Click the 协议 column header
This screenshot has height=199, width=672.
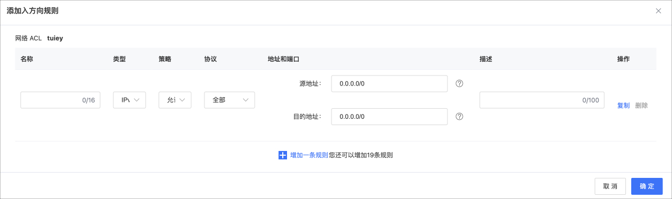(211, 59)
